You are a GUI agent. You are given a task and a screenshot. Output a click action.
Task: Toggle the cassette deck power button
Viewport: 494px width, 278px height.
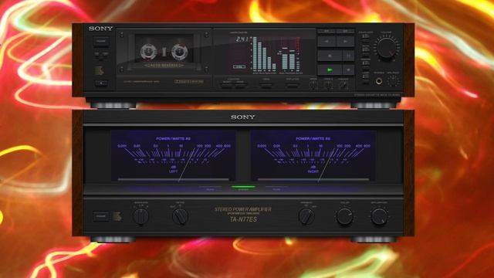coord(101,41)
